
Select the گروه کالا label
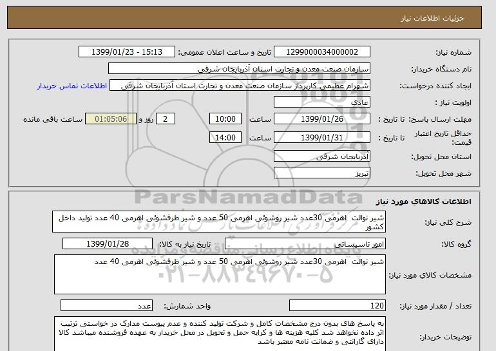457,245
